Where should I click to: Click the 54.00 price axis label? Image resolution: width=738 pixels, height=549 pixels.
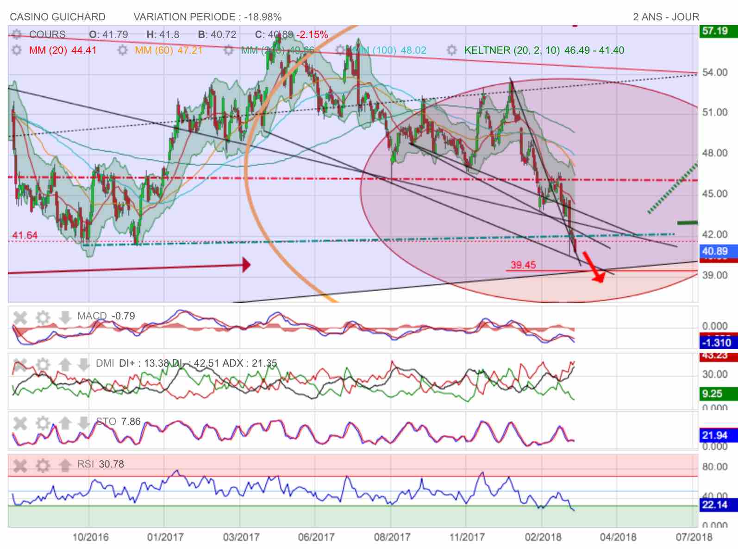(x=715, y=72)
